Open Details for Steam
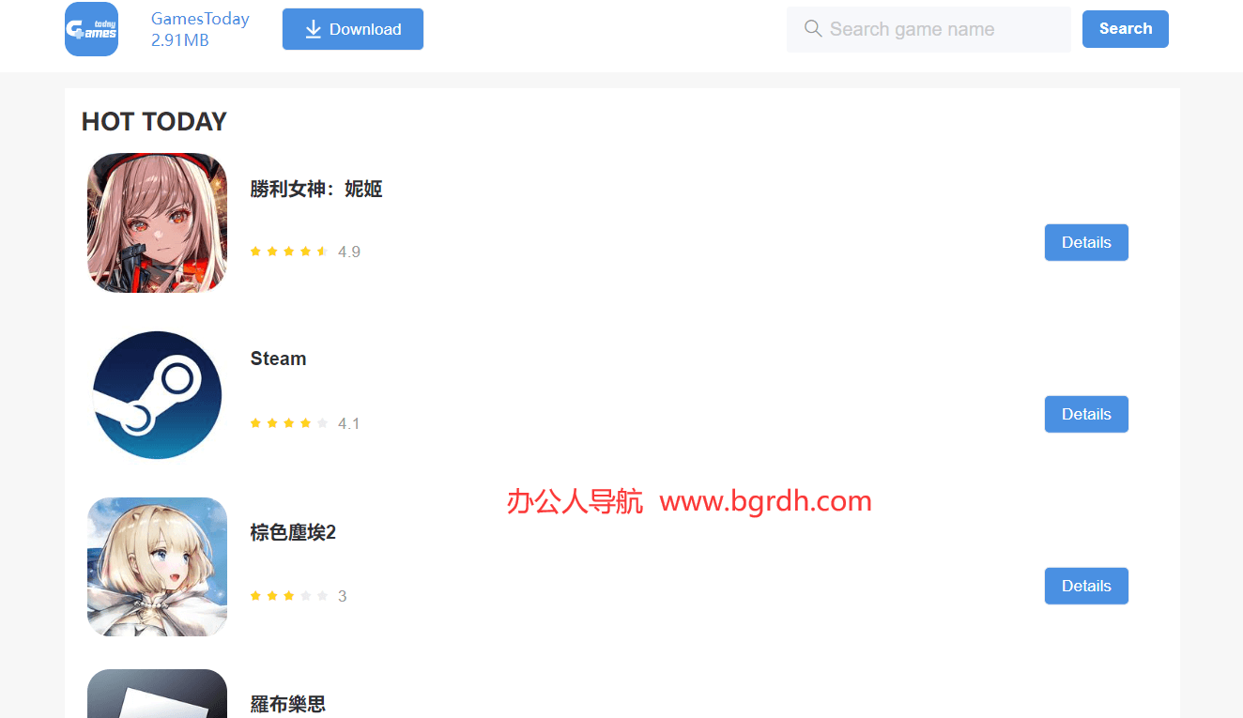The width and height of the screenshot is (1243, 718). tap(1086, 414)
